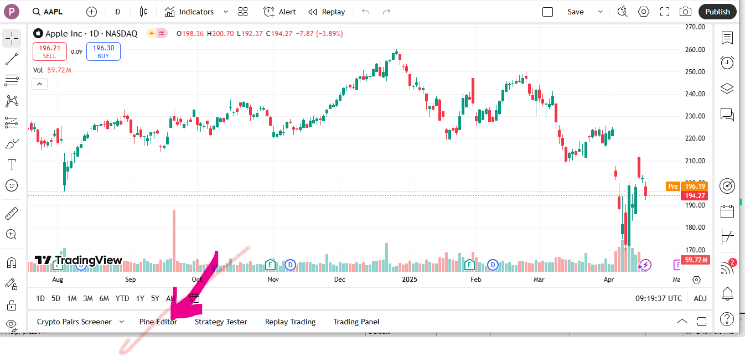Collapse bottom panel with chevron up
The height and width of the screenshot is (357, 745).
pos(682,322)
